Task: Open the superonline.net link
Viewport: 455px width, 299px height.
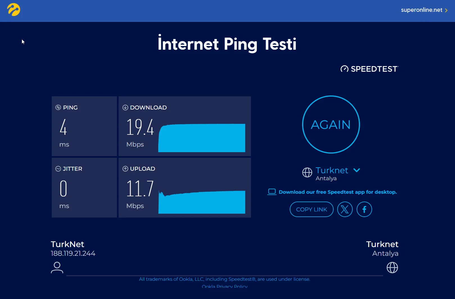Action: [421, 10]
